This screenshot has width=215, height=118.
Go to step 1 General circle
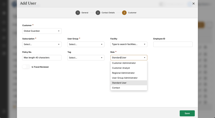pyautogui.click(x=78, y=13)
